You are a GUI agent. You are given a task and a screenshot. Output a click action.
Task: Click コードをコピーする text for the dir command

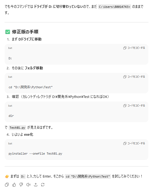click(x=136, y=105)
